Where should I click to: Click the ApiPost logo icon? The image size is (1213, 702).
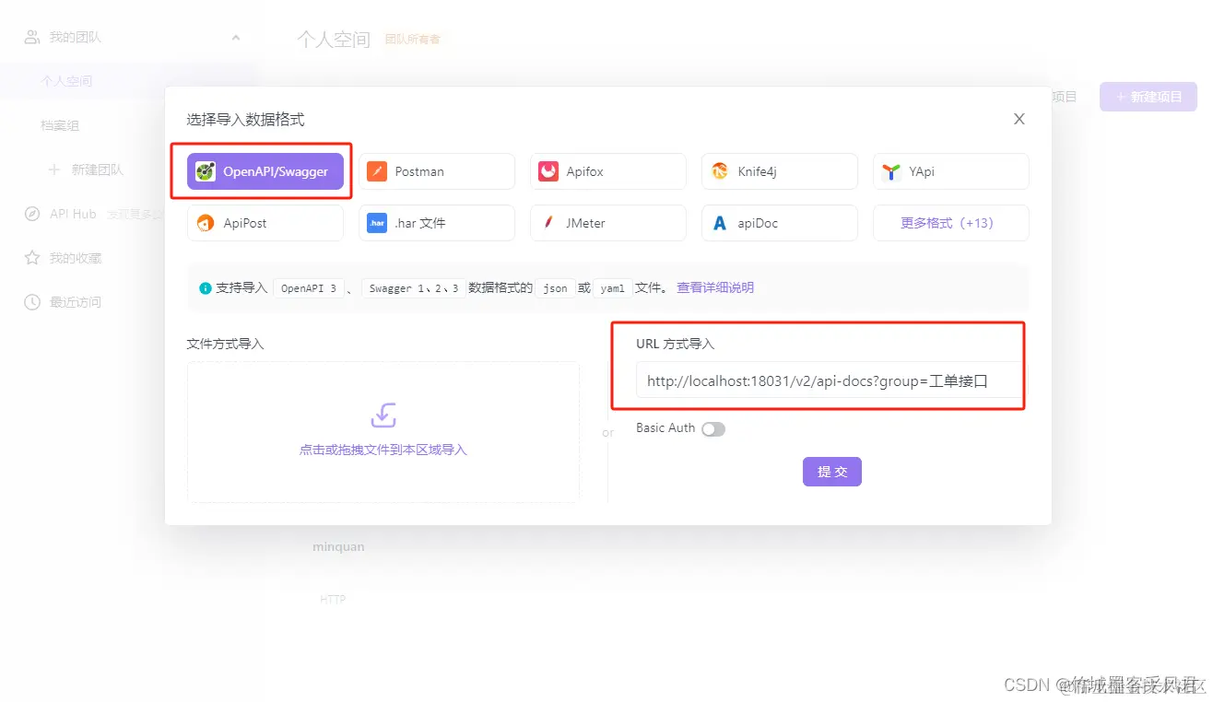pyautogui.click(x=206, y=223)
